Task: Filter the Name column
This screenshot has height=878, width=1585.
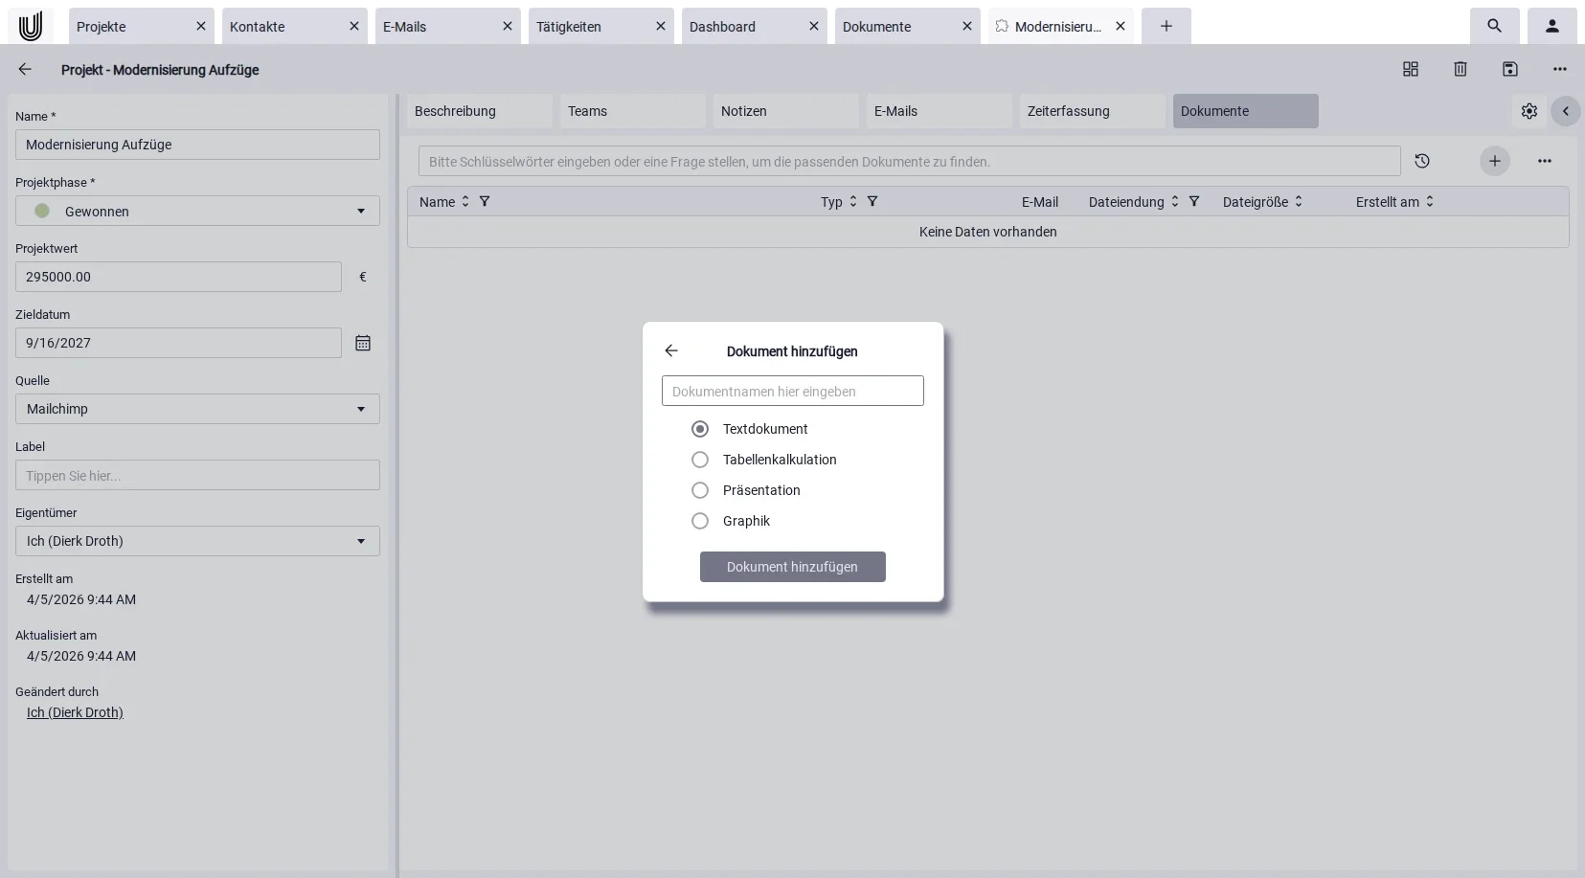Action: tap(485, 201)
